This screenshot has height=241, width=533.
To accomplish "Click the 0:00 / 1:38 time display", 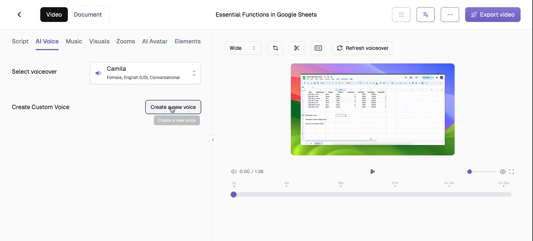I will (x=252, y=171).
